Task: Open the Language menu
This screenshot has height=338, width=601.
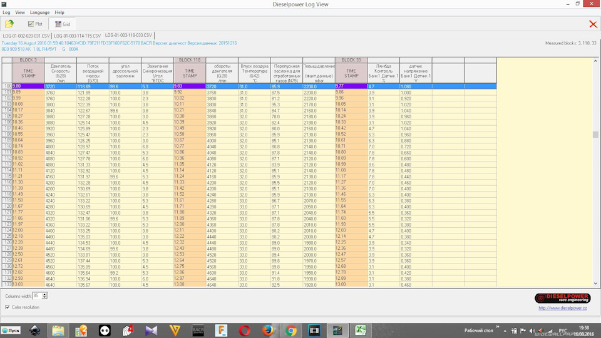Action: coord(39,12)
